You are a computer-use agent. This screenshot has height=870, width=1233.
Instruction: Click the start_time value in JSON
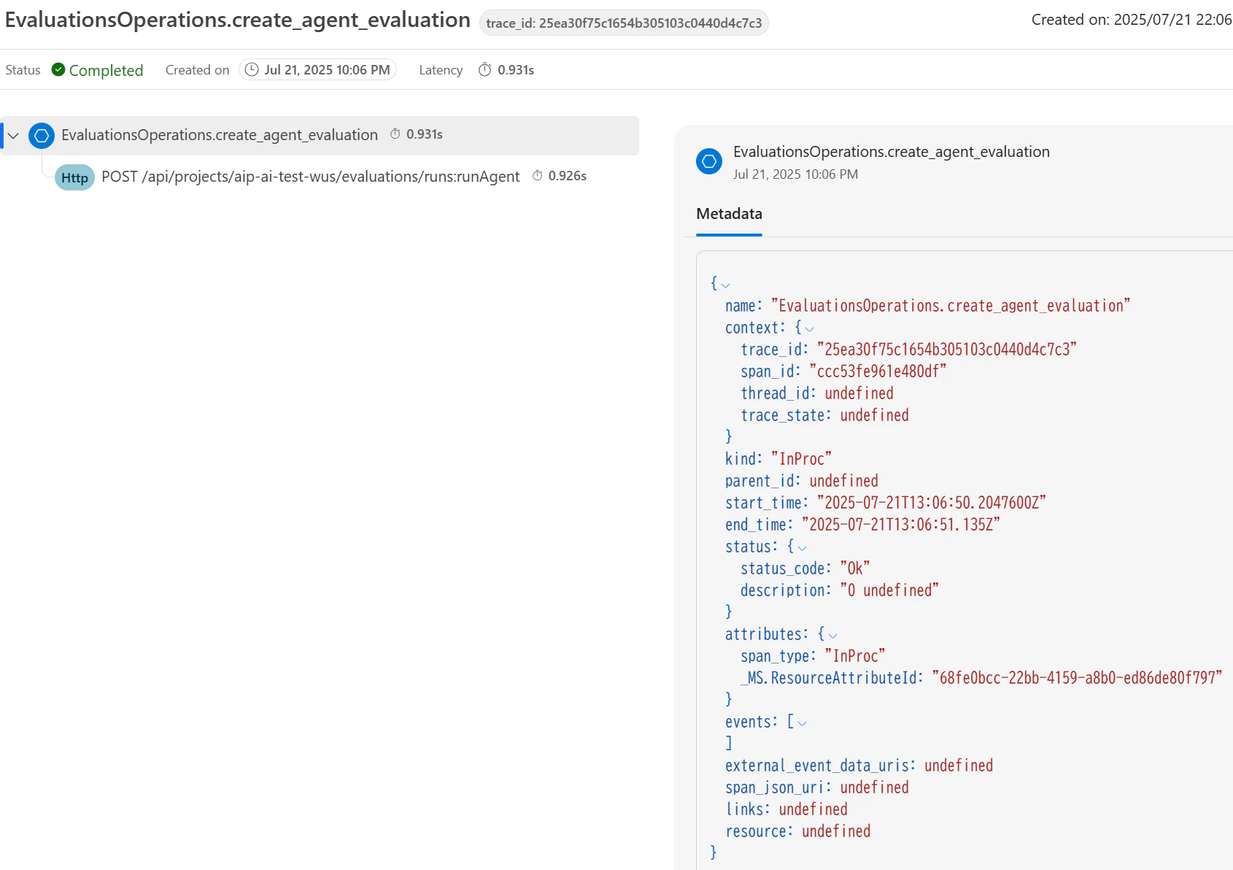click(x=932, y=503)
